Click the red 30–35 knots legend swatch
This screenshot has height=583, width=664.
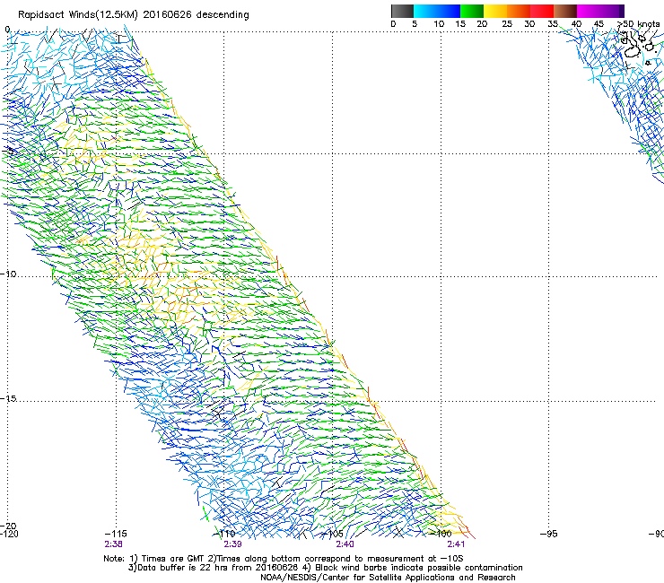point(542,11)
